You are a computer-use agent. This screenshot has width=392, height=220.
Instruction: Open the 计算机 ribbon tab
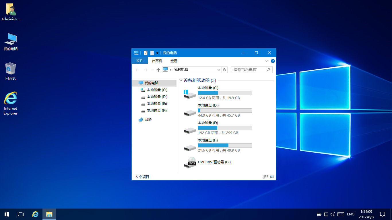tap(157, 61)
